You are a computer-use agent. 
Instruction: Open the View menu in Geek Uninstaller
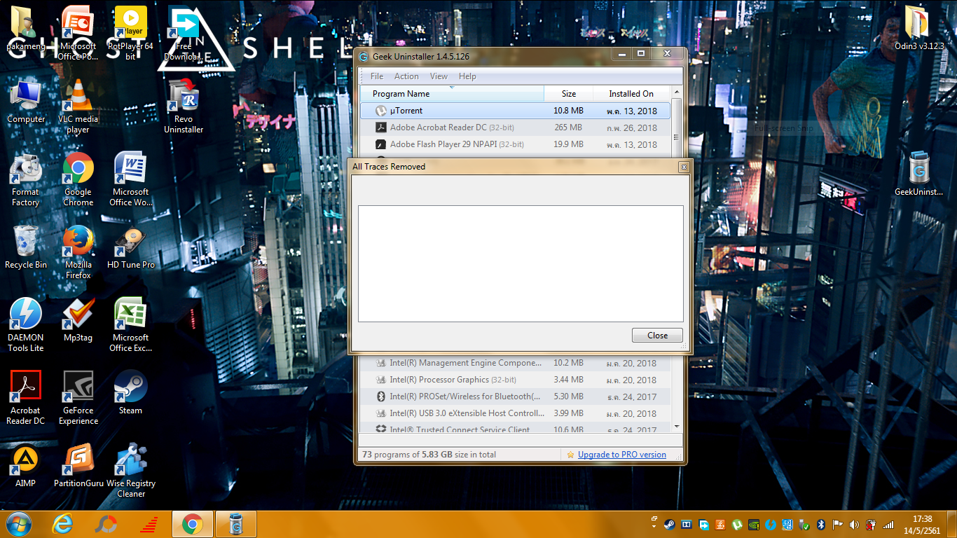coord(439,76)
